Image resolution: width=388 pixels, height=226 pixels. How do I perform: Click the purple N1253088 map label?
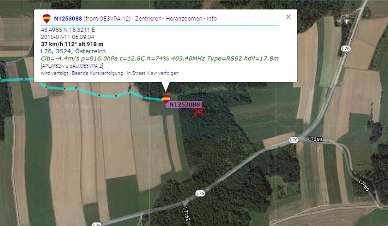(x=184, y=105)
